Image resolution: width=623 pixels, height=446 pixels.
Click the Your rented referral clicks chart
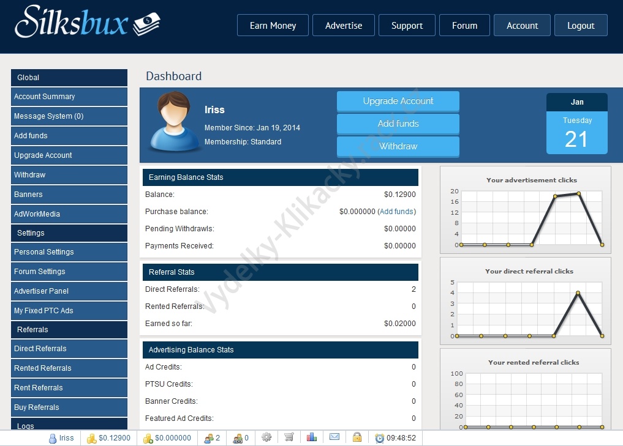[x=525, y=389]
